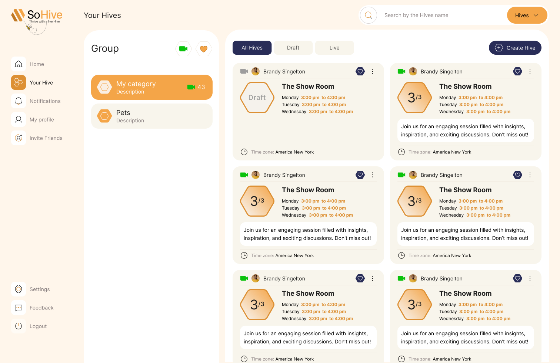Screen dimensions: 560x363
Task: Open The Show Room title on the Draft card
Action: click(x=308, y=86)
